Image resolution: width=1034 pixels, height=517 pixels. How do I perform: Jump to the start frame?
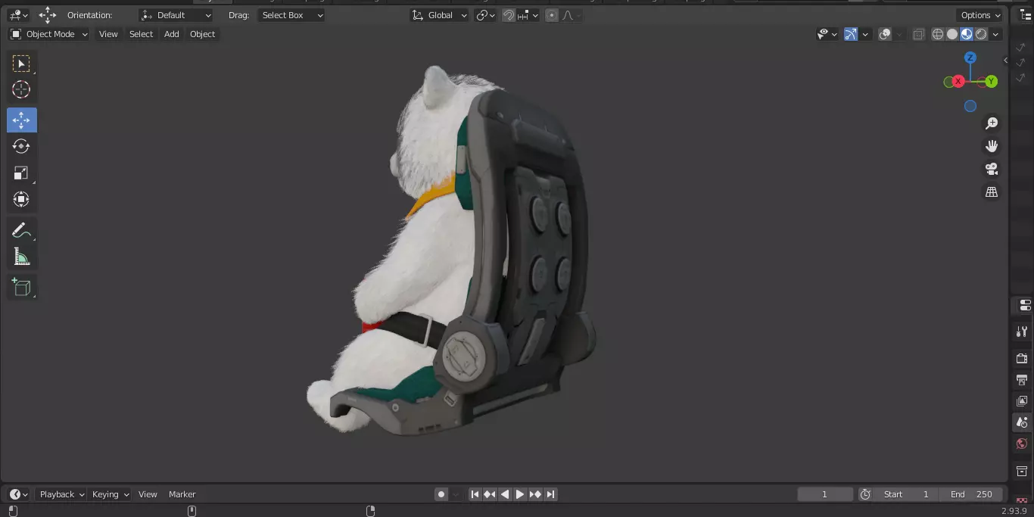(x=475, y=494)
